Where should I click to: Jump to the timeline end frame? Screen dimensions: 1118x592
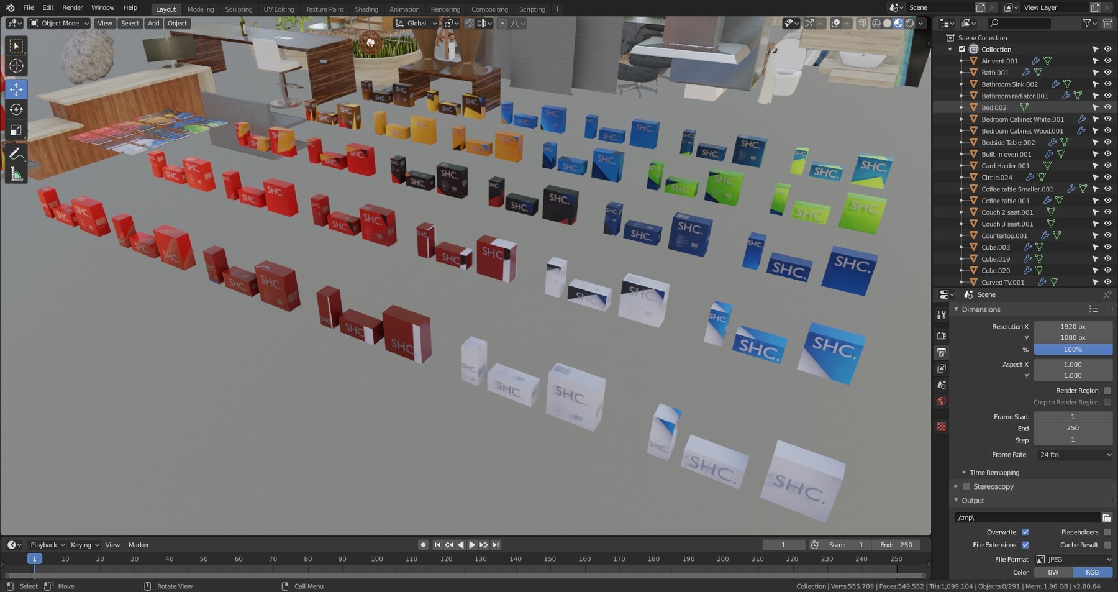tap(496, 545)
